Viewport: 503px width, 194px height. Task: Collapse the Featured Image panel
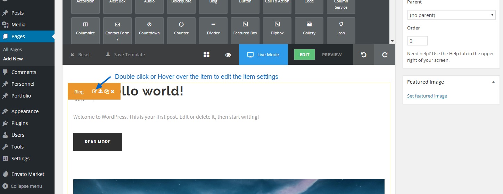pos(493,82)
